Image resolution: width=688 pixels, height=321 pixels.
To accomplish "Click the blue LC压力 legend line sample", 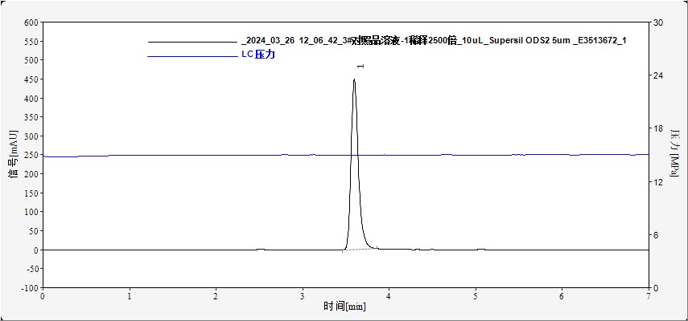I will (193, 56).
